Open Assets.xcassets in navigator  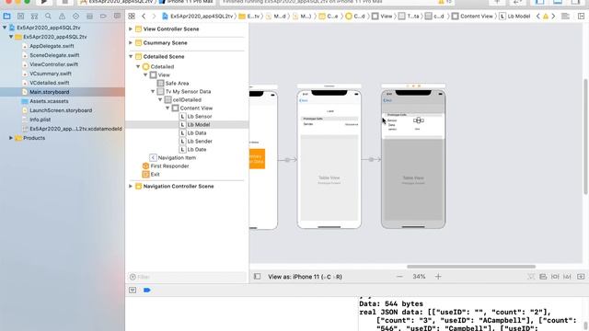click(49, 101)
